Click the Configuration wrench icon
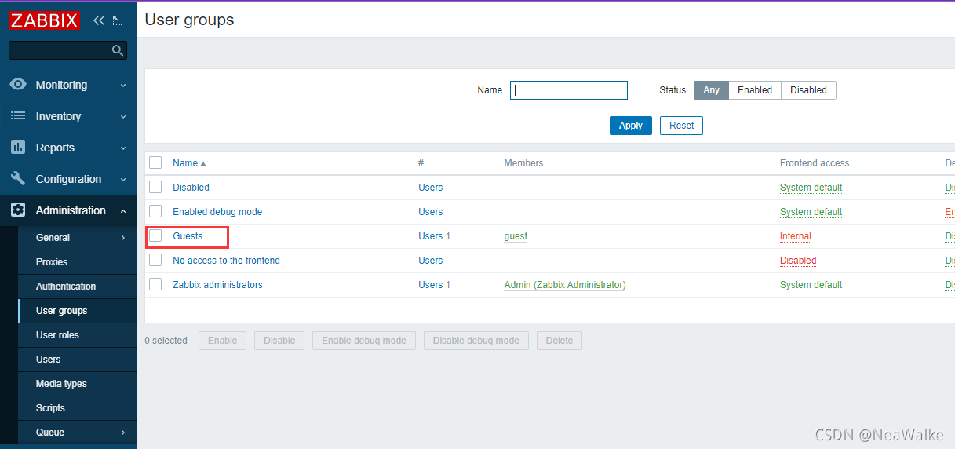Screen dimensions: 955x449 (x=18, y=179)
